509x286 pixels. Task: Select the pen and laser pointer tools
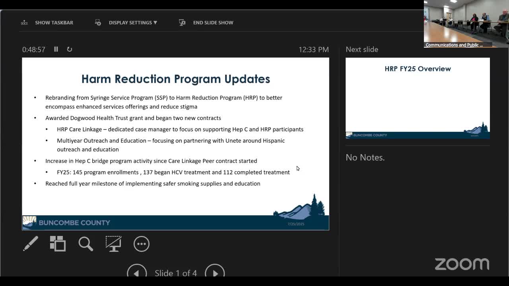31,243
